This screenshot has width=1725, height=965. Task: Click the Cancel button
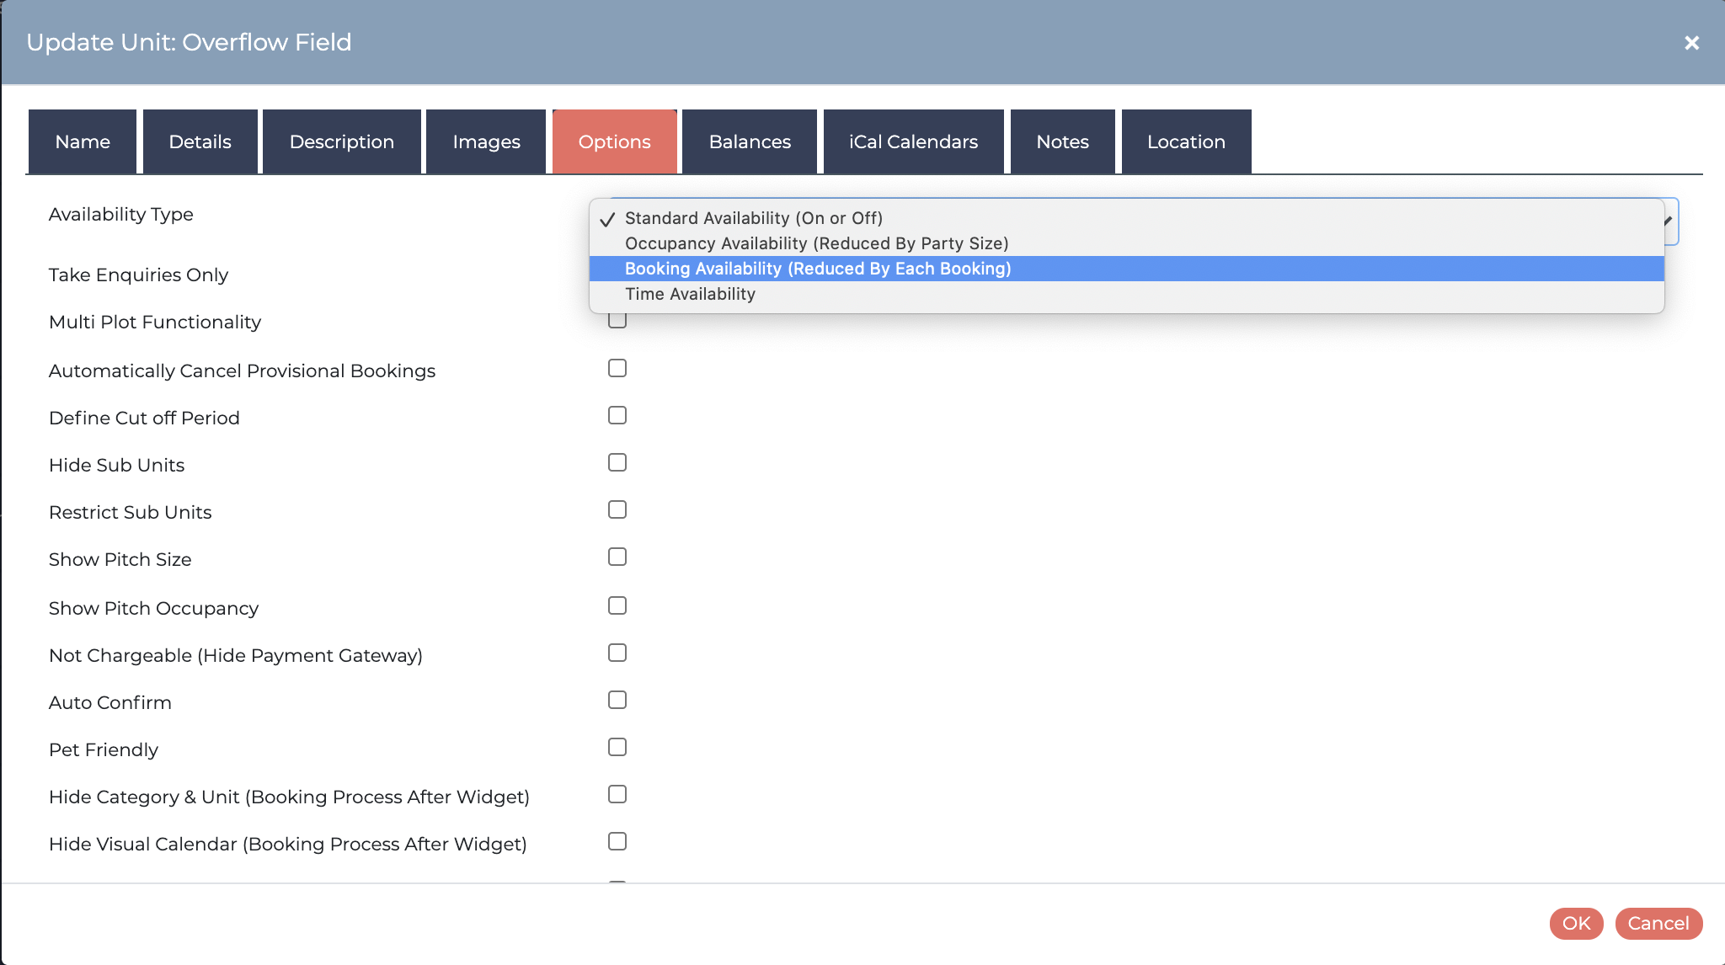coord(1658,923)
